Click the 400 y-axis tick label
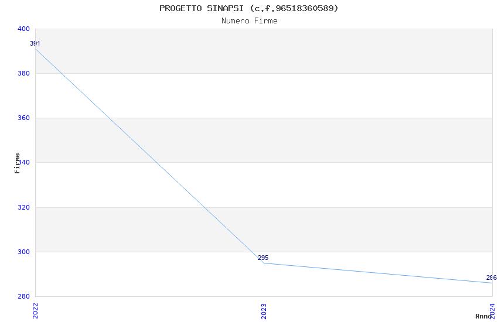 point(23,29)
